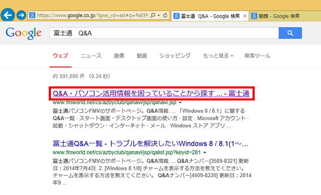Close the 富士通 Q&A browser tab
321x195 pixels.
[x=245, y=16]
